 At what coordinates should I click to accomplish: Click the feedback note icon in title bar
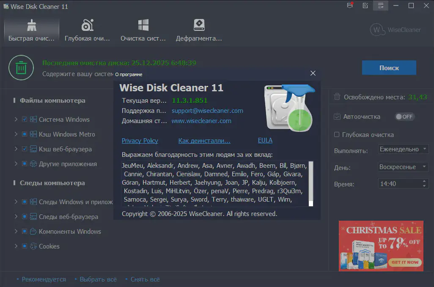pyautogui.click(x=365, y=6)
